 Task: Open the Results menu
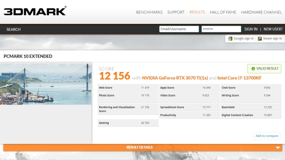197,12
